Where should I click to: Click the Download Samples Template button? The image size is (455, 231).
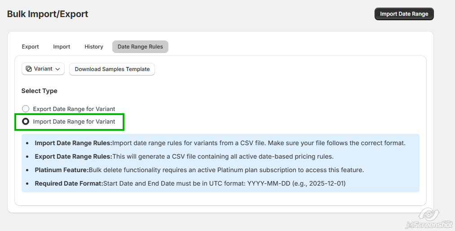coord(112,69)
